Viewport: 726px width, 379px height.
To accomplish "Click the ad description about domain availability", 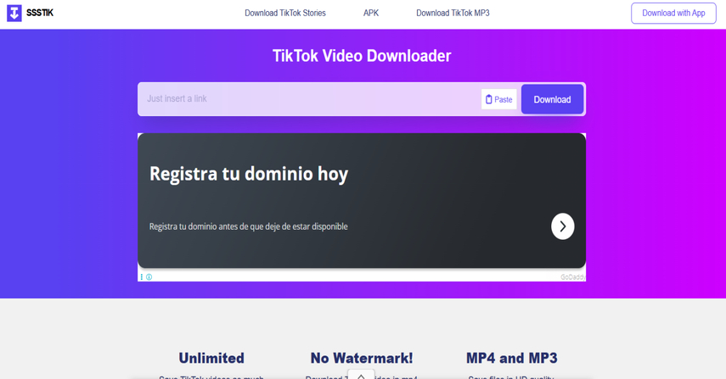I will pyautogui.click(x=249, y=226).
